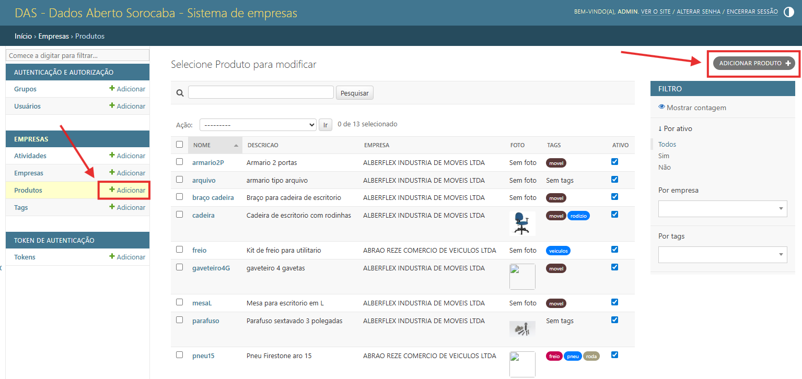
Task: Check the box for armario2P row
Action: pyautogui.click(x=180, y=162)
